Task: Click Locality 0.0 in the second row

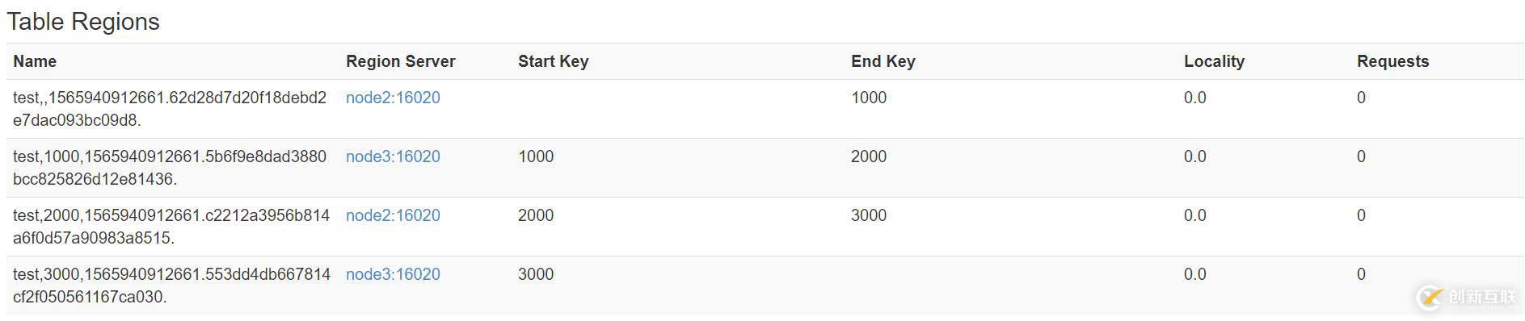Action: point(1195,156)
